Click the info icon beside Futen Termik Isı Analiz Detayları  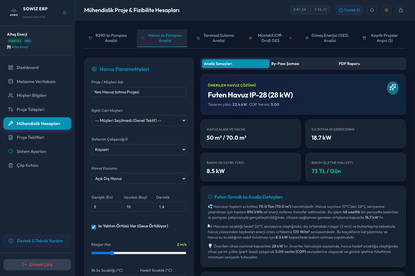coord(210,197)
